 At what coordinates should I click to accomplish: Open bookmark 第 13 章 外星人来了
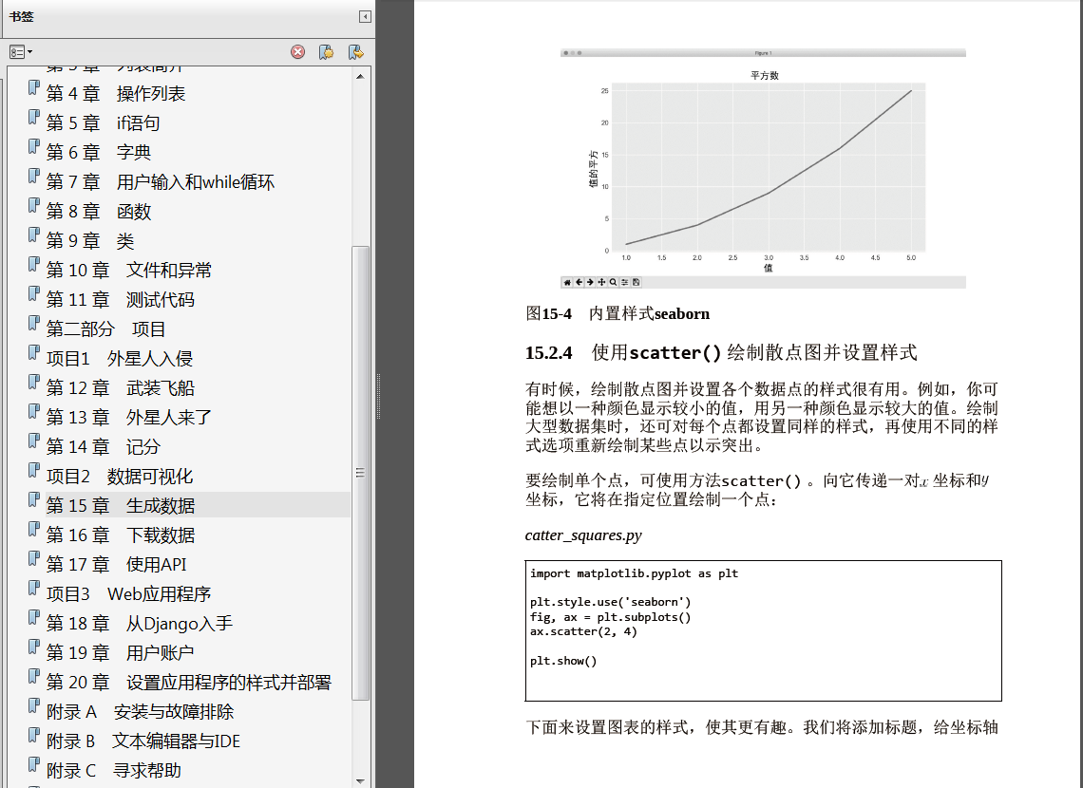(128, 417)
